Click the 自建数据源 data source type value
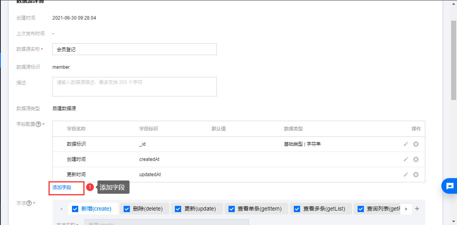 64,109
